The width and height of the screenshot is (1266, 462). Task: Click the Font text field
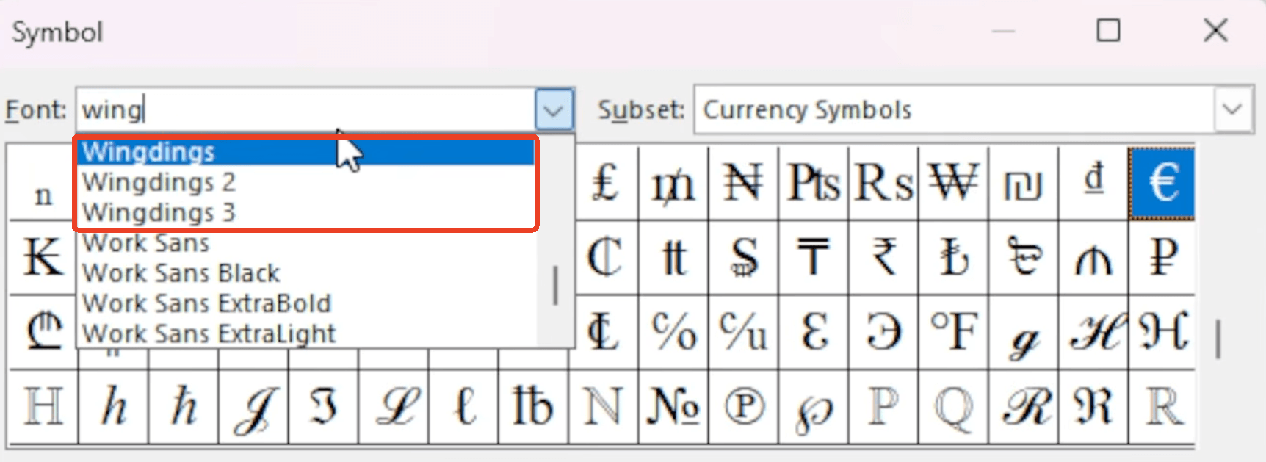point(305,110)
